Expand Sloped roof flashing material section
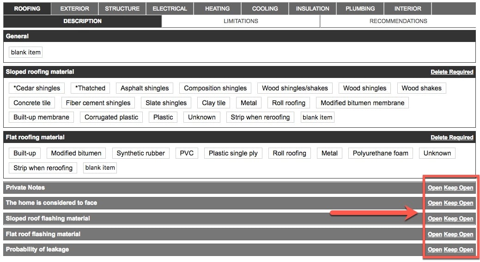 (x=434, y=219)
